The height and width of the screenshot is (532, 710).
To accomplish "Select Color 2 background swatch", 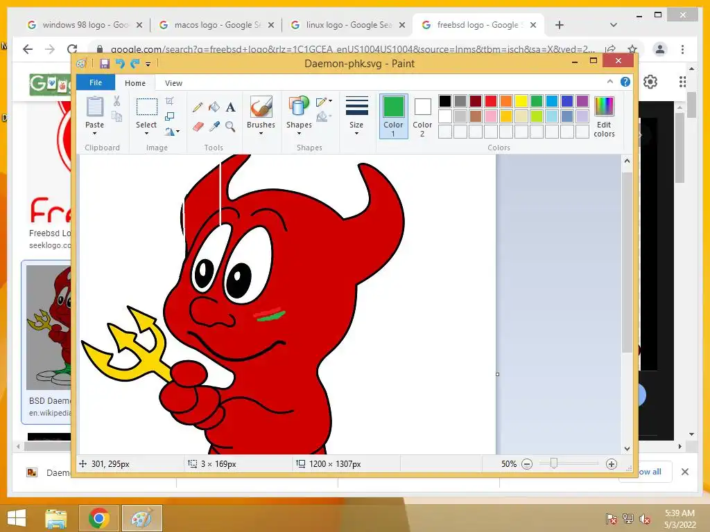I will pos(422,116).
